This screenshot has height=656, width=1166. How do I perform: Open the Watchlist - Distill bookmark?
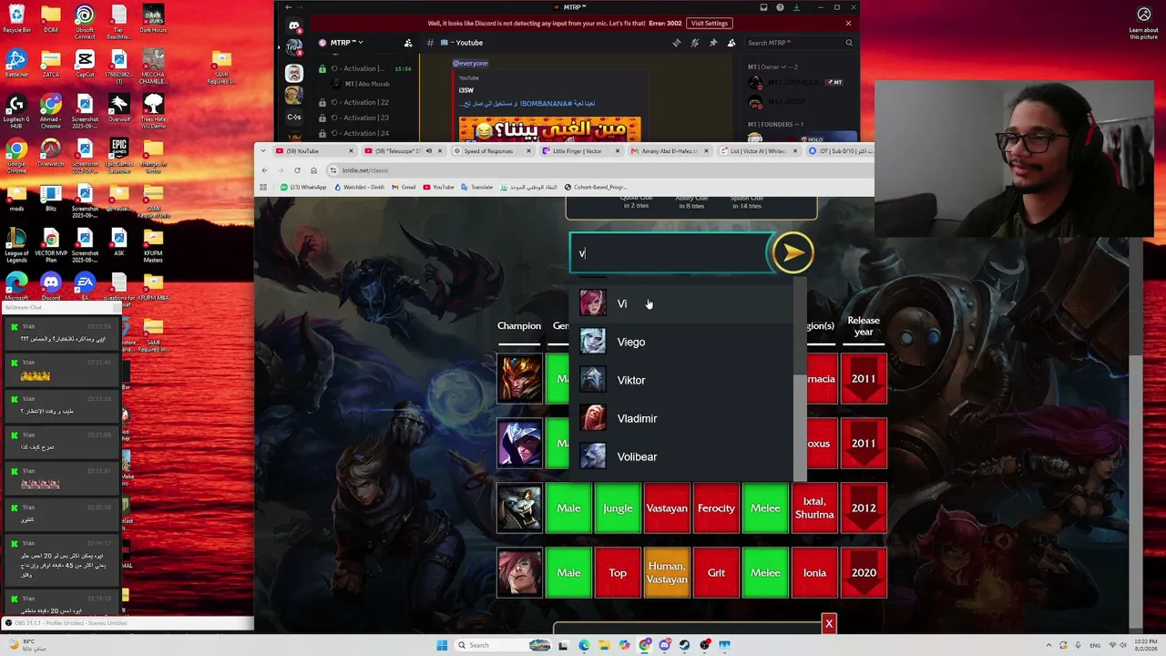359,188
